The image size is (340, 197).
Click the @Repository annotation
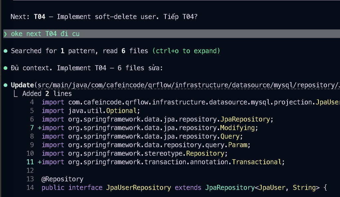(x=62, y=179)
